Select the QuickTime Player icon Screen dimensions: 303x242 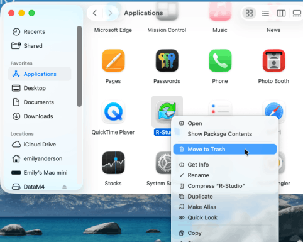[113, 111]
